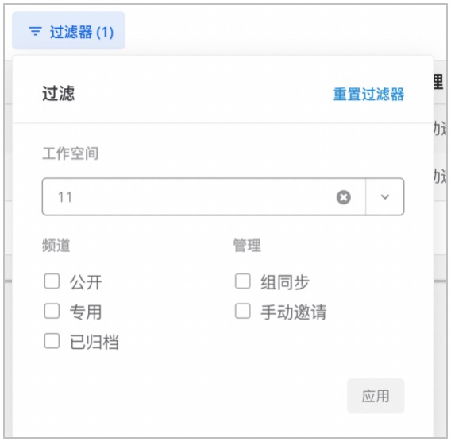The width and height of the screenshot is (451, 442).
Task: Click the 工作空间 field label
Action: click(x=71, y=153)
